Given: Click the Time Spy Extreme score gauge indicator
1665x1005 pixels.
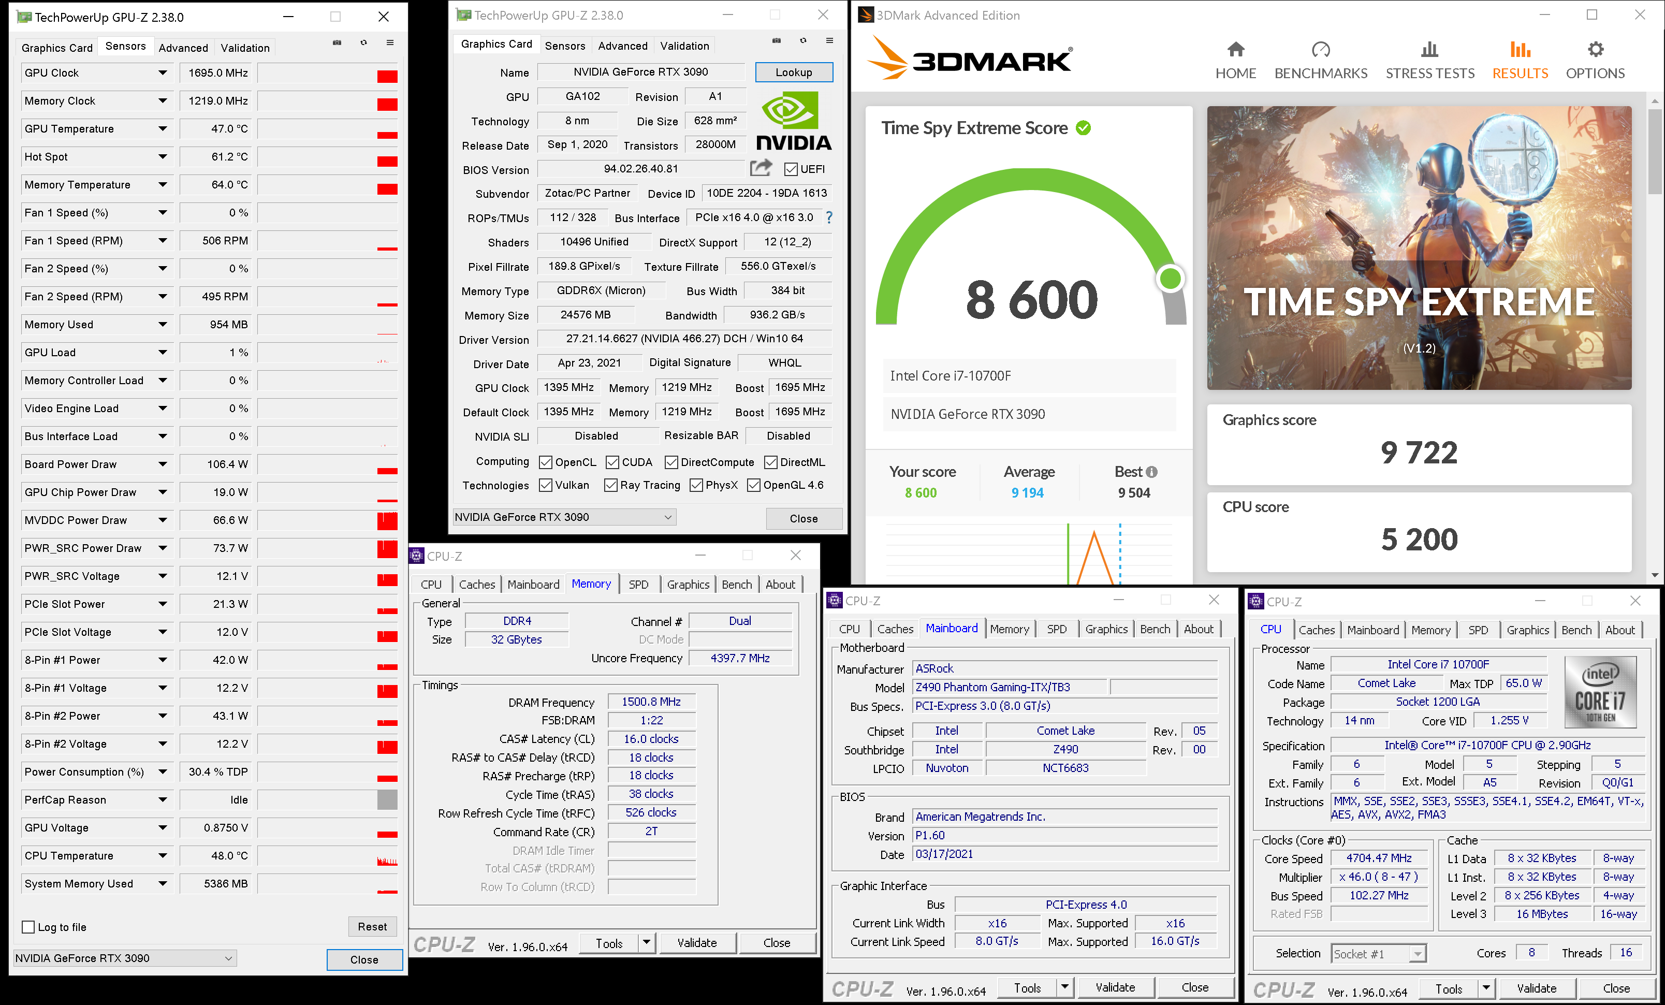Looking at the screenshot, I should (1170, 278).
